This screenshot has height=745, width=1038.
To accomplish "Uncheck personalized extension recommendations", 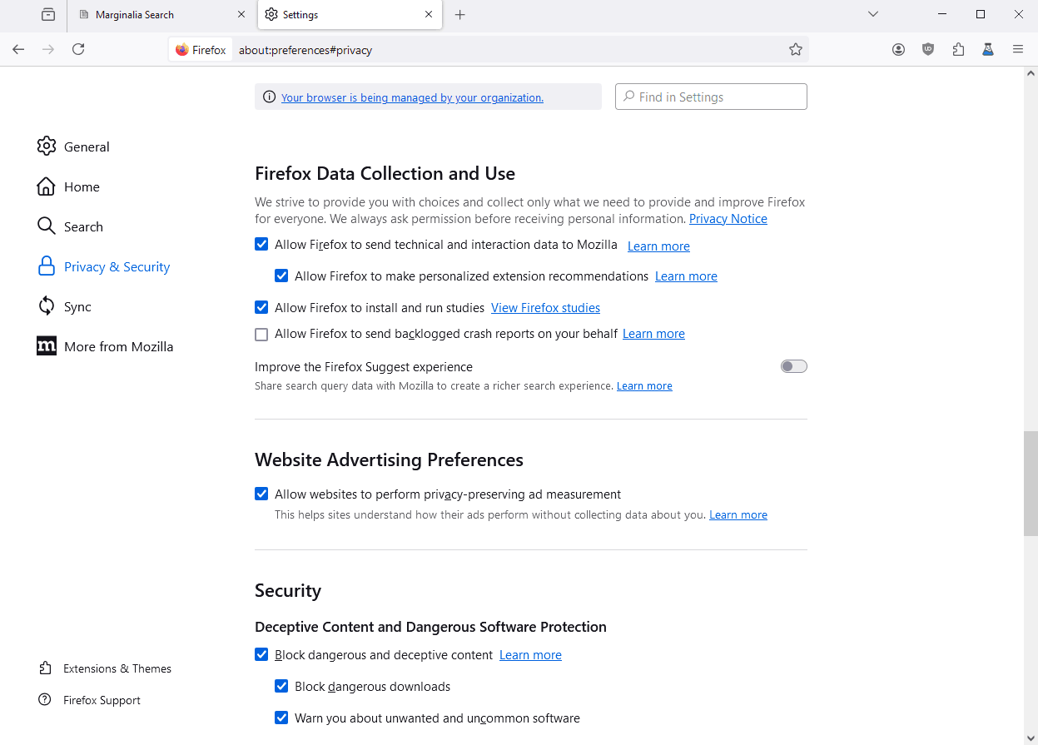I will tap(281, 276).
